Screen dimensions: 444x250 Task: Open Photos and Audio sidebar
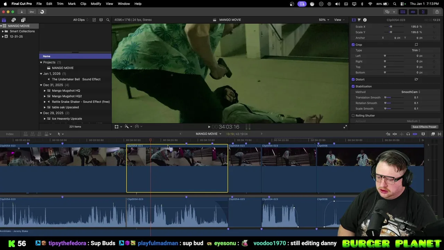click(x=14, y=20)
